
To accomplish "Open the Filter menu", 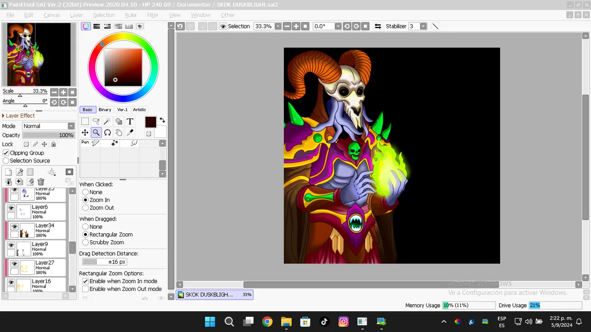I will (152, 15).
